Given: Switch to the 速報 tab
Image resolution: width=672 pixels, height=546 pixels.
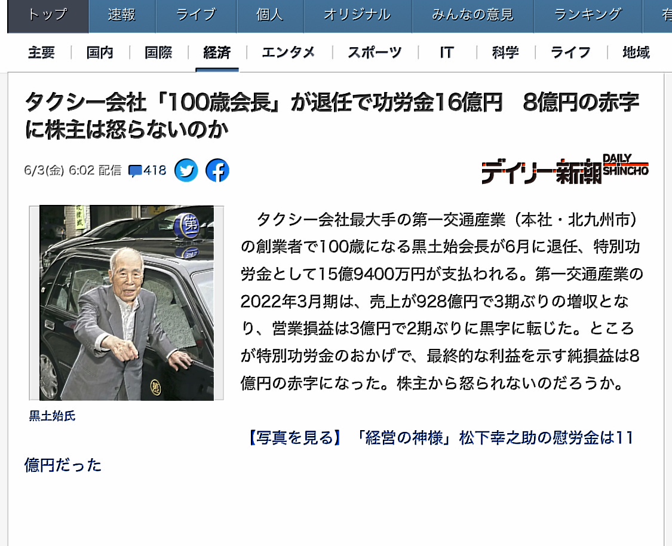Looking at the screenshot, I should point(122,16).
